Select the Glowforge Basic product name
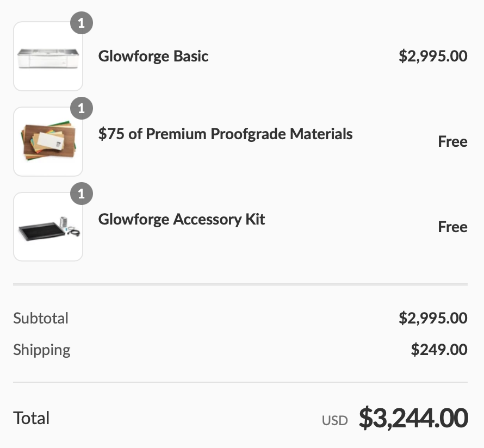This screenshot has width=484, height=448. [x=153, y=57]
